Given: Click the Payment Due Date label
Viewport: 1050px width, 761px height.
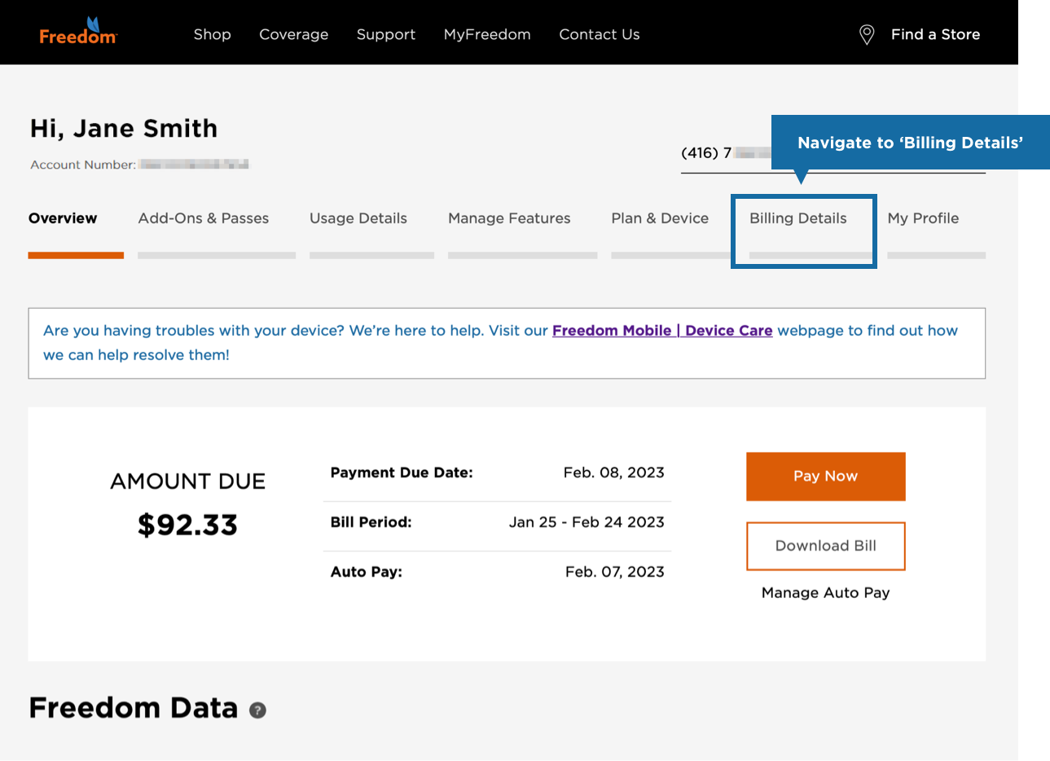Looking at the screenshot, I should (x=402, y=473).
